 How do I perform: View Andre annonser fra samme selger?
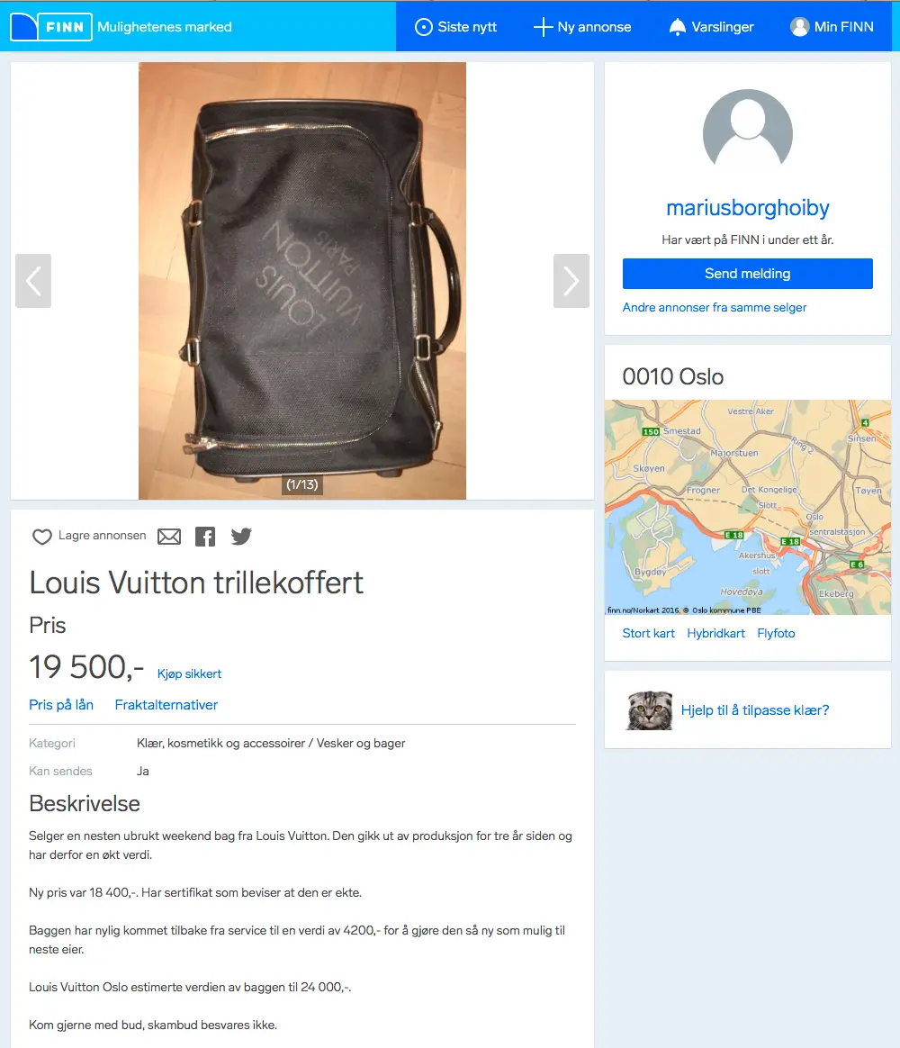(715, 307)
